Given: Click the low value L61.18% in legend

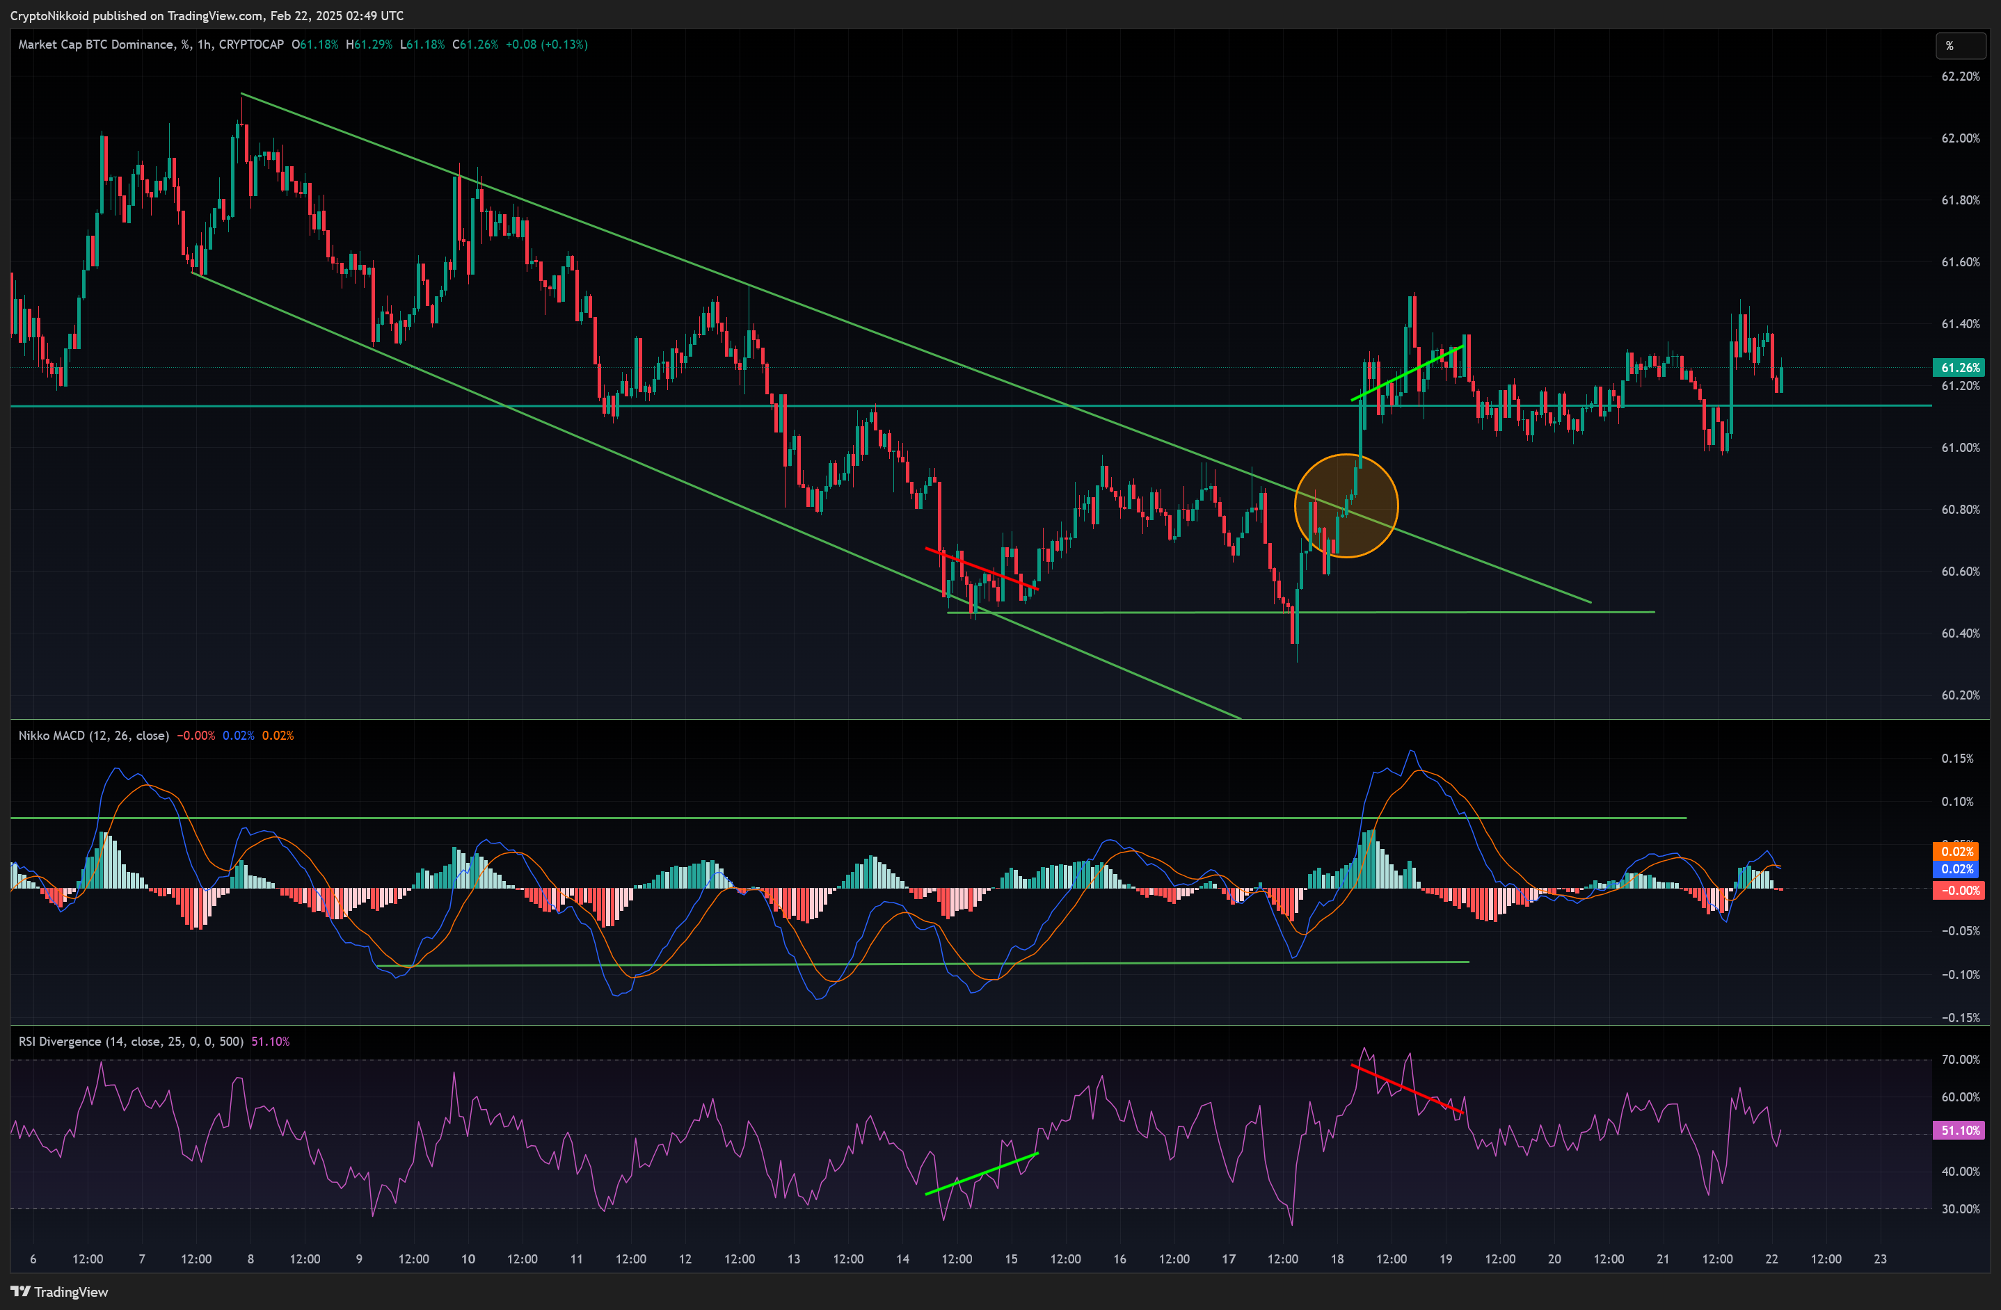Looking at the screenshot, I should pos(422,45).
